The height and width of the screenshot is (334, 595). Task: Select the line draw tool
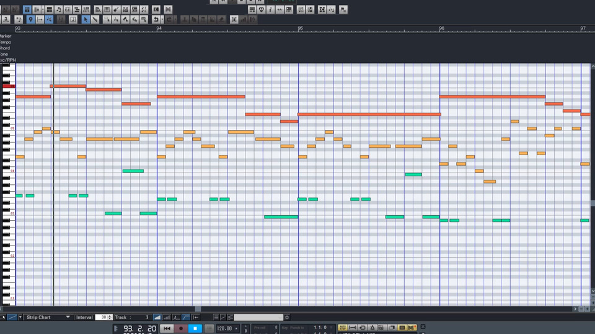[x=95, y=19]
